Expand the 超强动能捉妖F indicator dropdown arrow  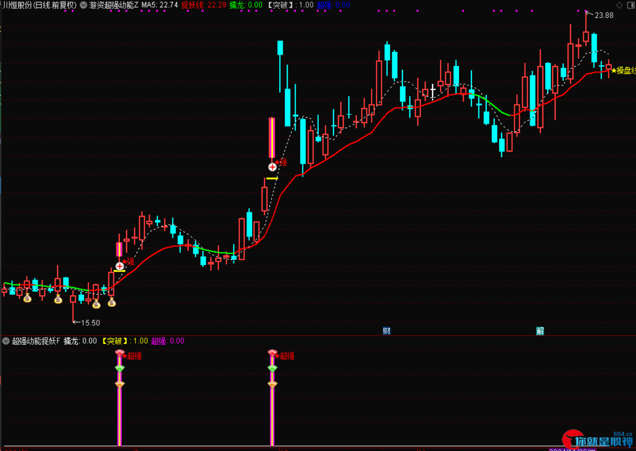(x=6, y=341)
